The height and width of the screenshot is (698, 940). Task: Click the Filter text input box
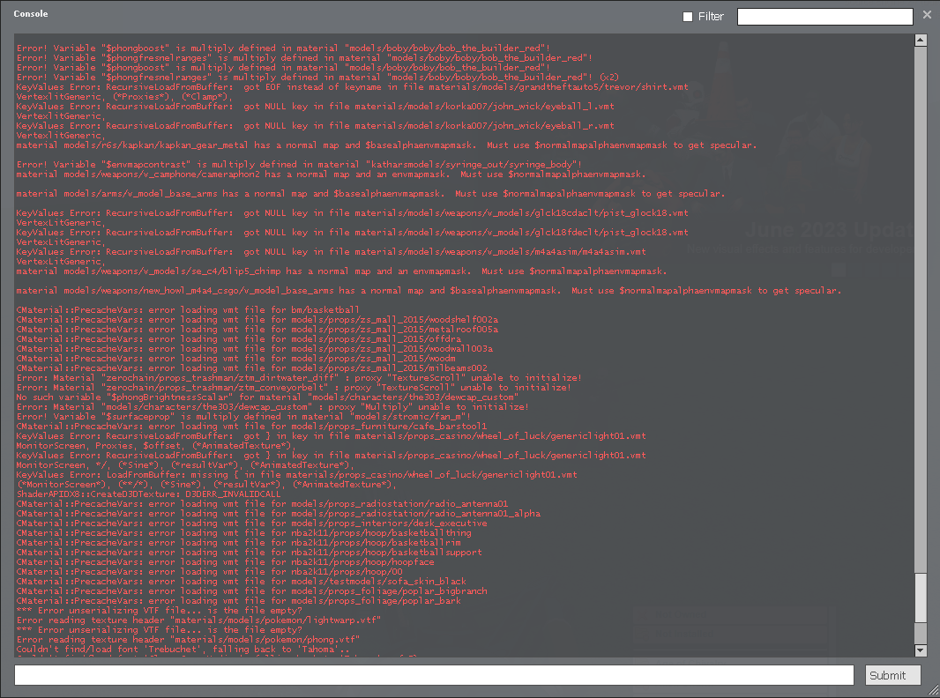[x=824, y=17]
